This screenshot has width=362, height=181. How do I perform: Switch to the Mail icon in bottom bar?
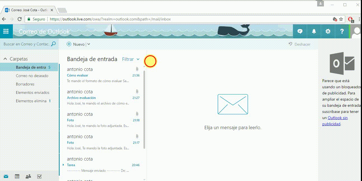tap(6, 176)
